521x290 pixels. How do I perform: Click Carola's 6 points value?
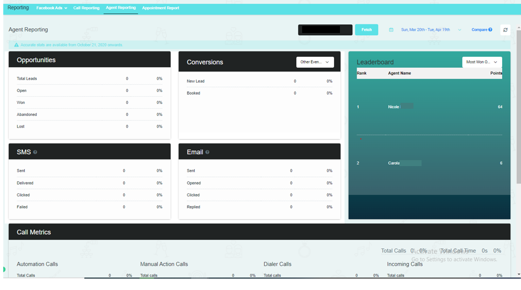(501, 163)
